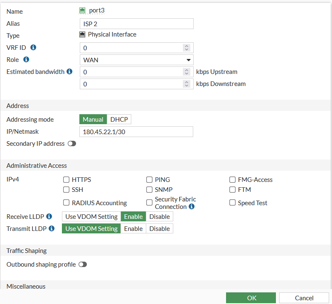Tick the SSH access checkbox
The image size is (332, 304).
pos(66,190)
